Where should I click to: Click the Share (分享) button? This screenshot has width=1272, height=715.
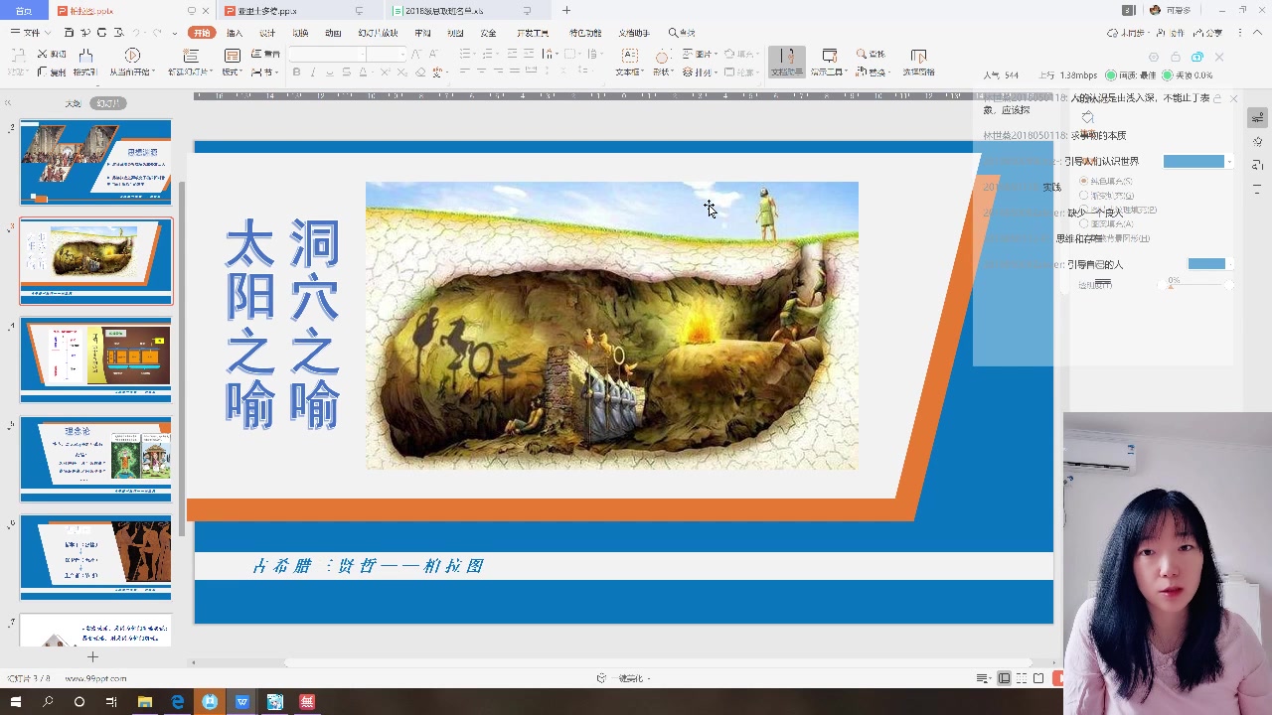click(1208, 33)
